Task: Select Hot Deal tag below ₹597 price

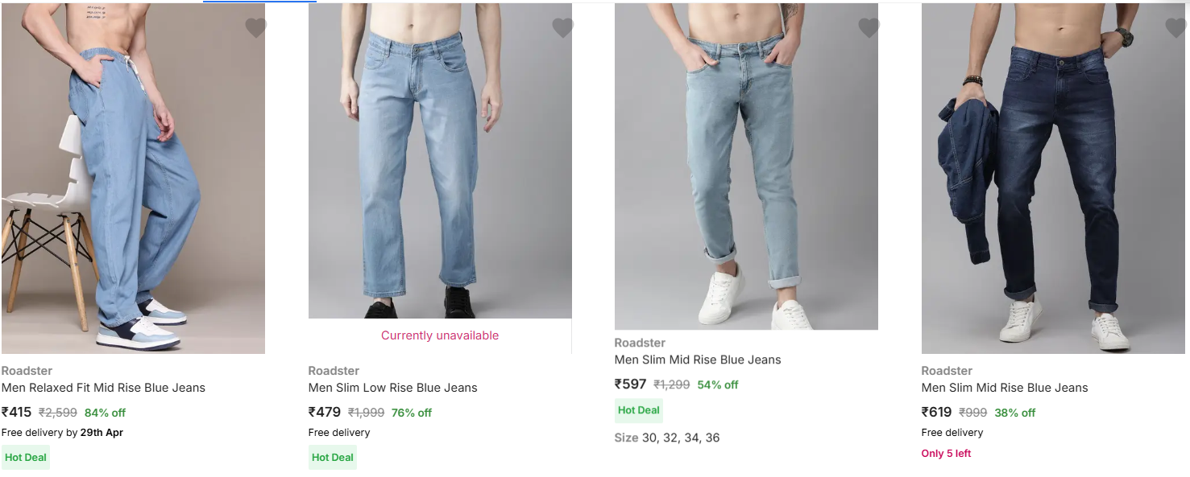Action: pos(639,410)
